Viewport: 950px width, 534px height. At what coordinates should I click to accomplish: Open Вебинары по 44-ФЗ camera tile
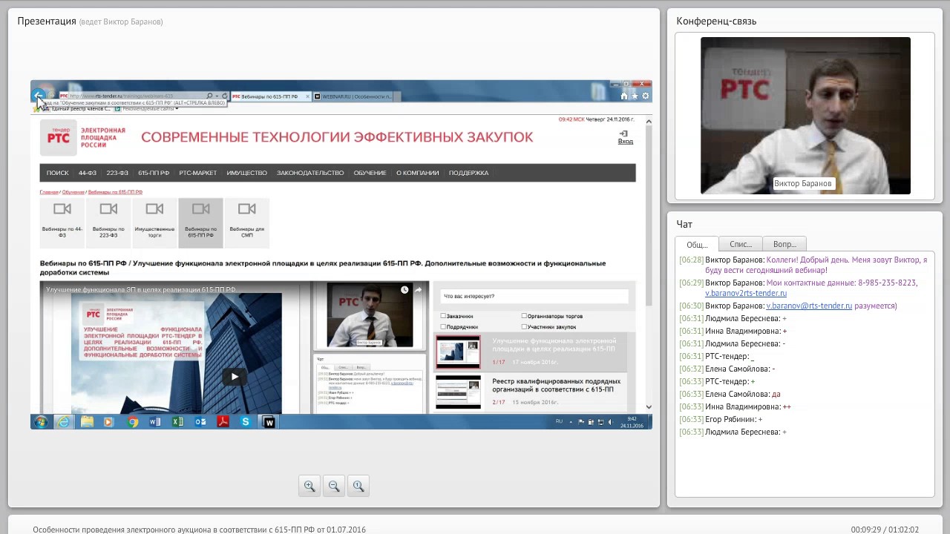coord(62,222)
